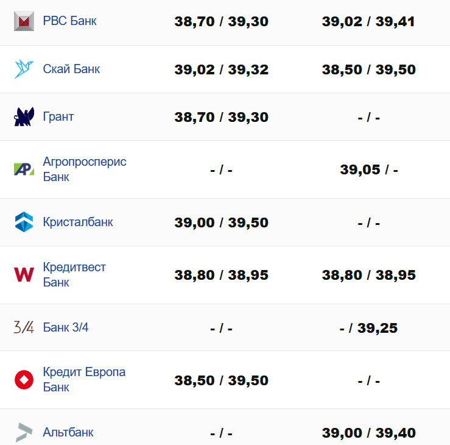Click the Грант bank logo icon
450x445 pixels.
pyautogui.click(x=24, y=116)
